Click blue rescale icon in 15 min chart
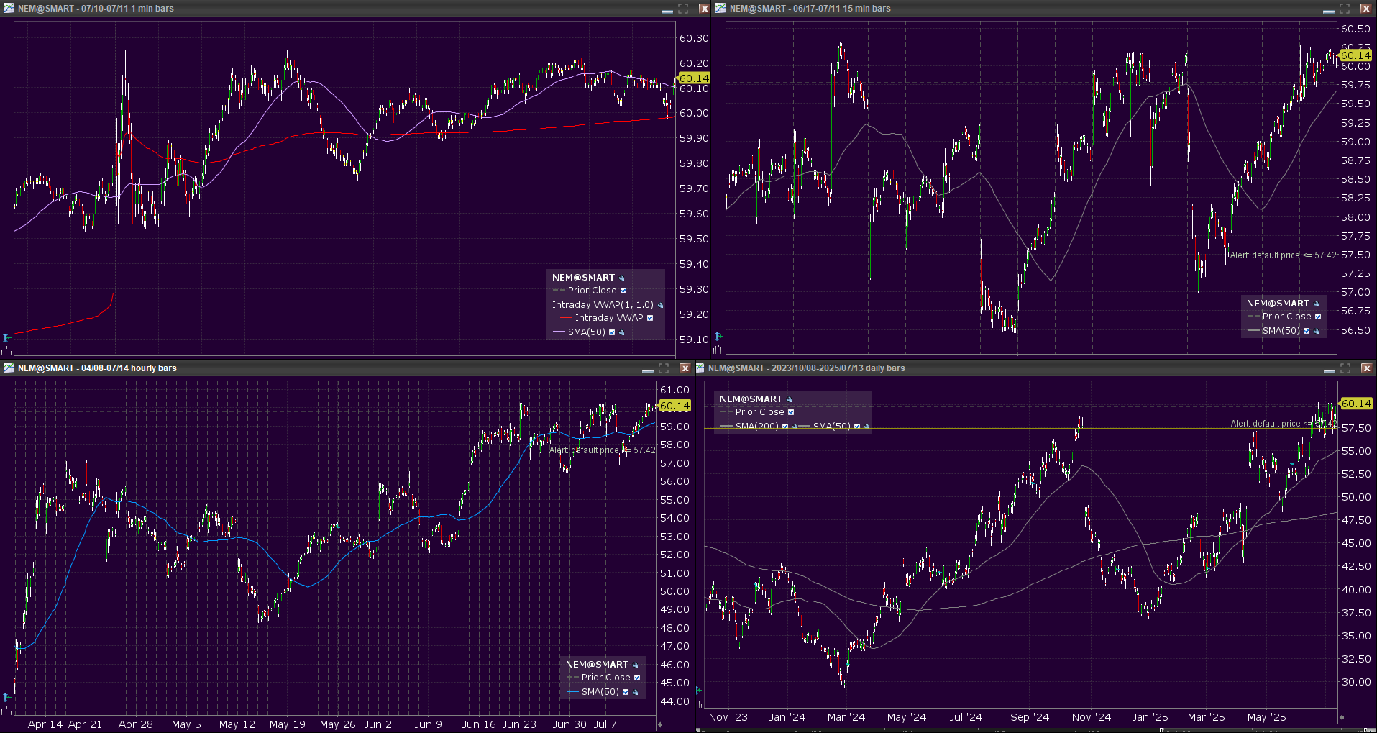This screenshot has height=733, width=1377. click(x=718, y=337)
